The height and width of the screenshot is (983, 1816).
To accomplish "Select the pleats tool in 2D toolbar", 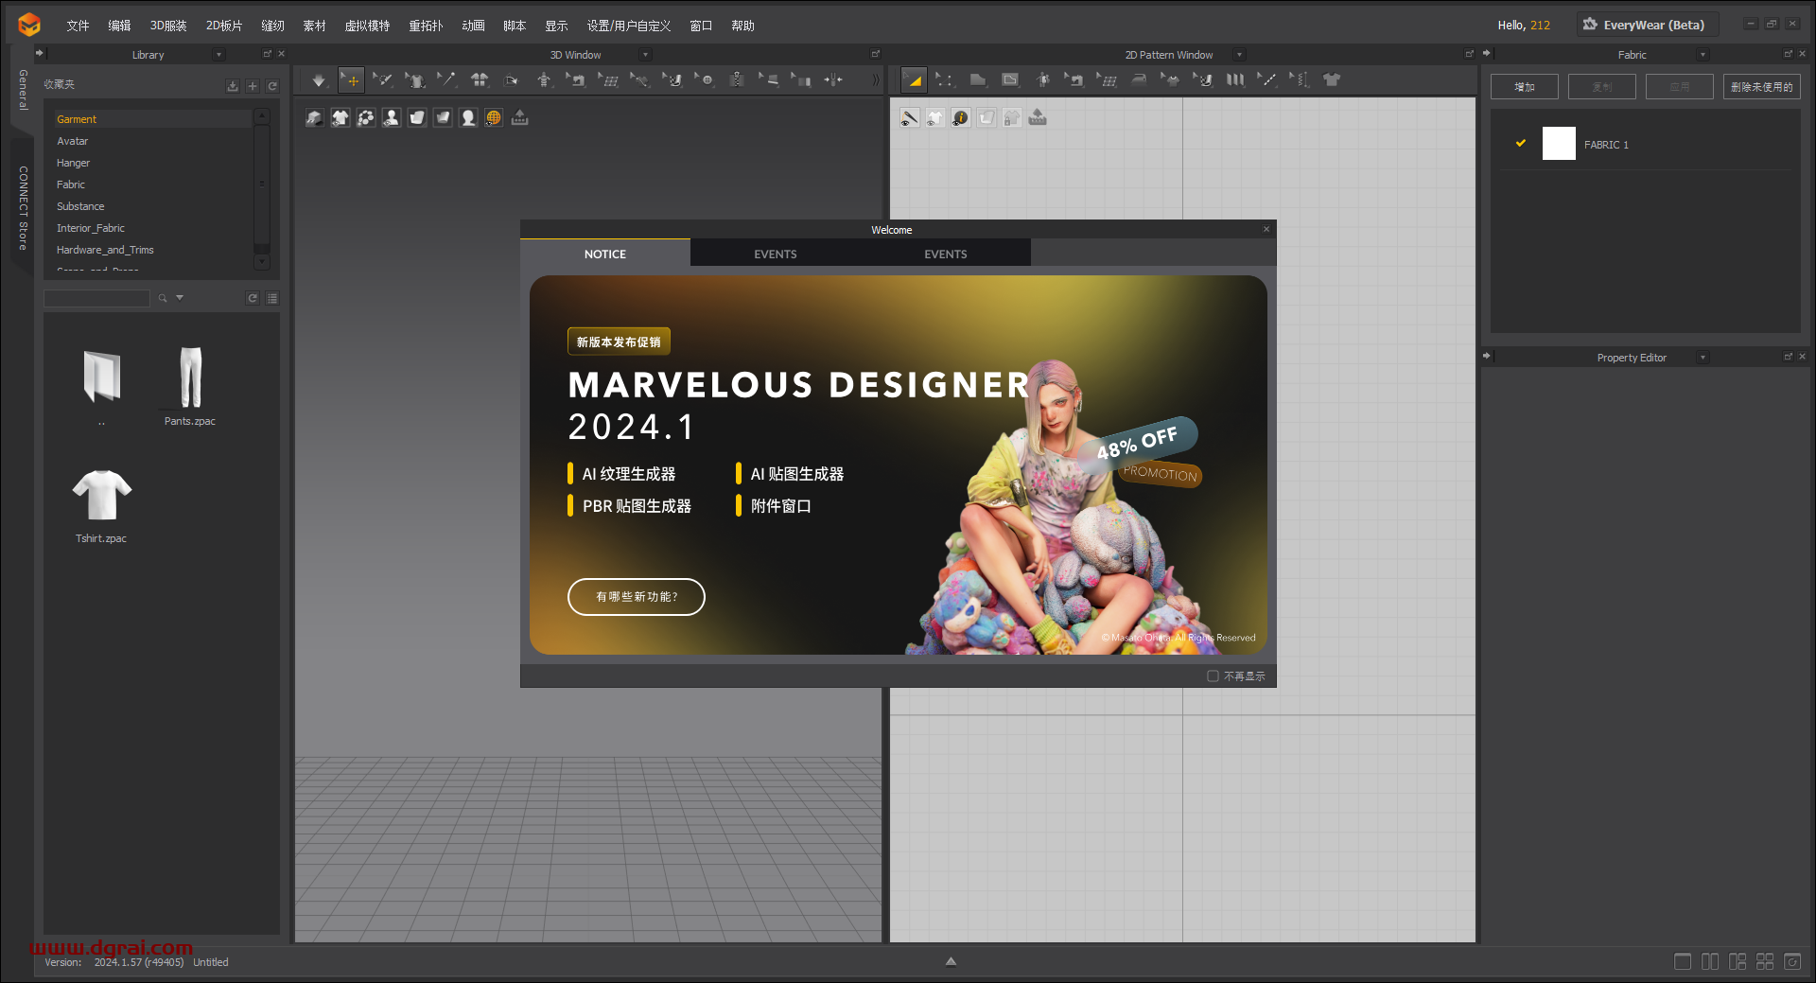I will pos(1235,80).
